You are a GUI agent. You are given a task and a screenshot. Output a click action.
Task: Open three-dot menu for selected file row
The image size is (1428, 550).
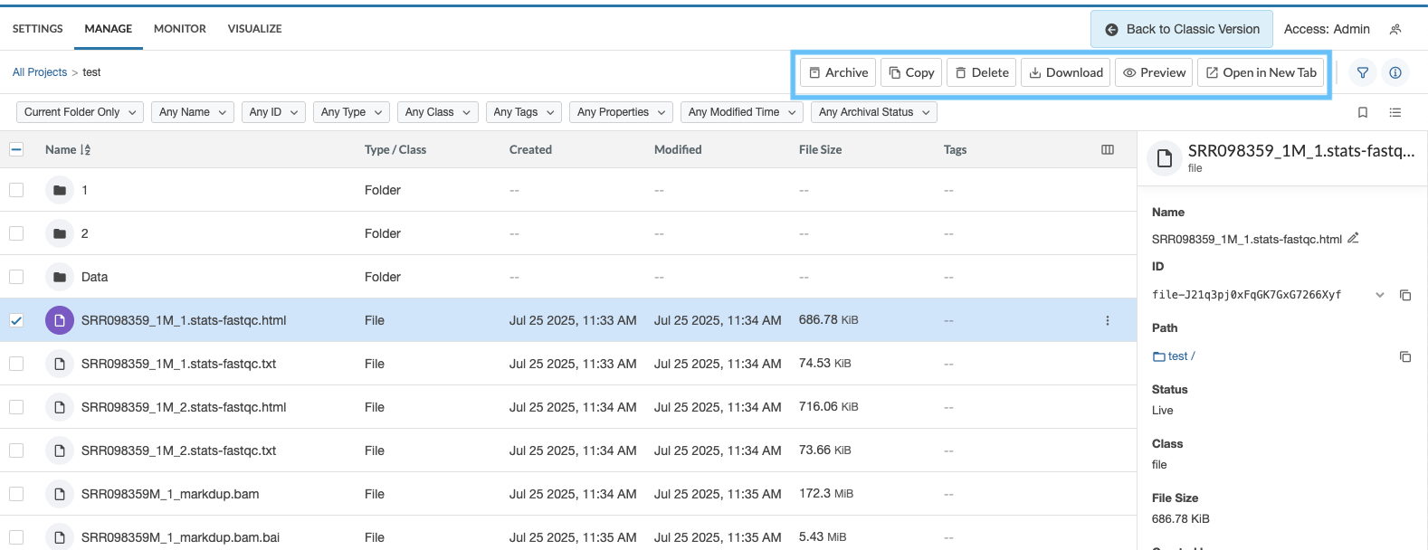click(x=1107, y=320)
